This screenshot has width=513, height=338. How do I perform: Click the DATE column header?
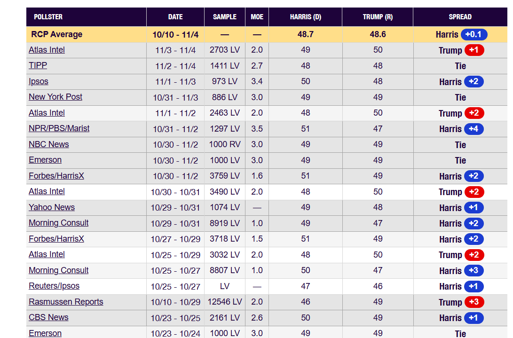(x=175, y=17)
